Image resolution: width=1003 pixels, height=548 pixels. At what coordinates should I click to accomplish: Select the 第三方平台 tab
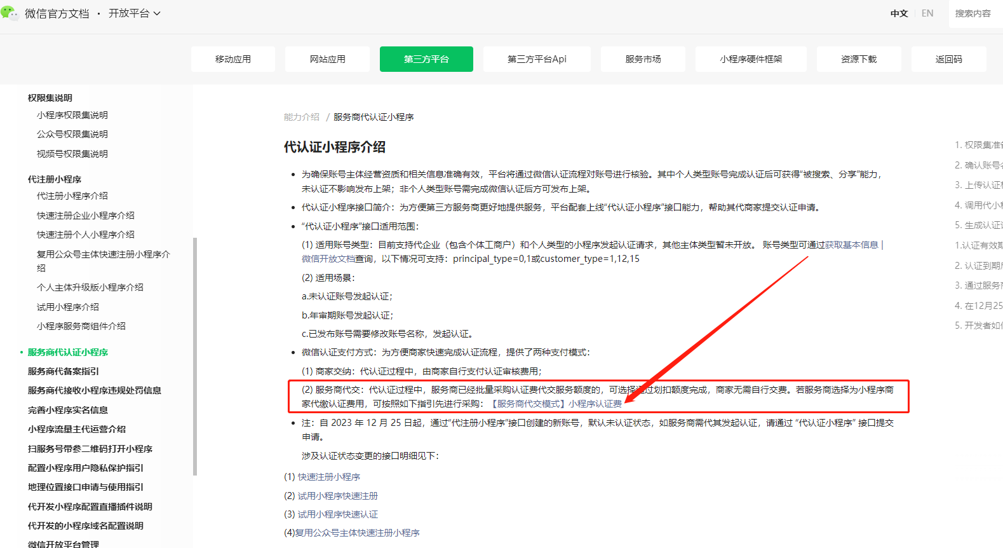tap(426, 59)
